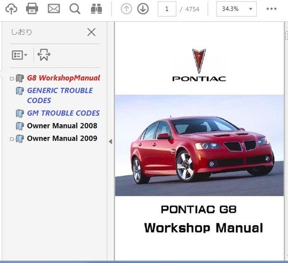
Task: Click the PONTIAC G8 heading text
Action: click(199, 209)
